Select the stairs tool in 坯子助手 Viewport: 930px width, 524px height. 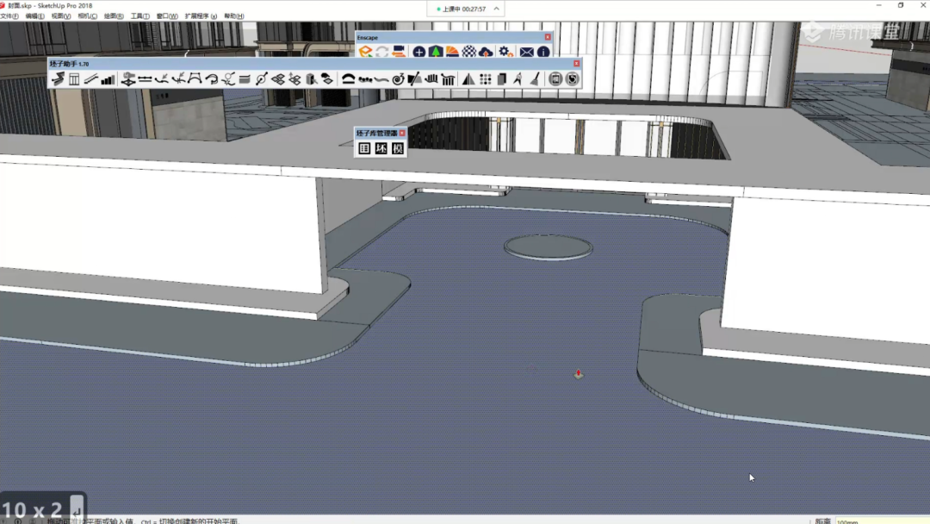58,79
